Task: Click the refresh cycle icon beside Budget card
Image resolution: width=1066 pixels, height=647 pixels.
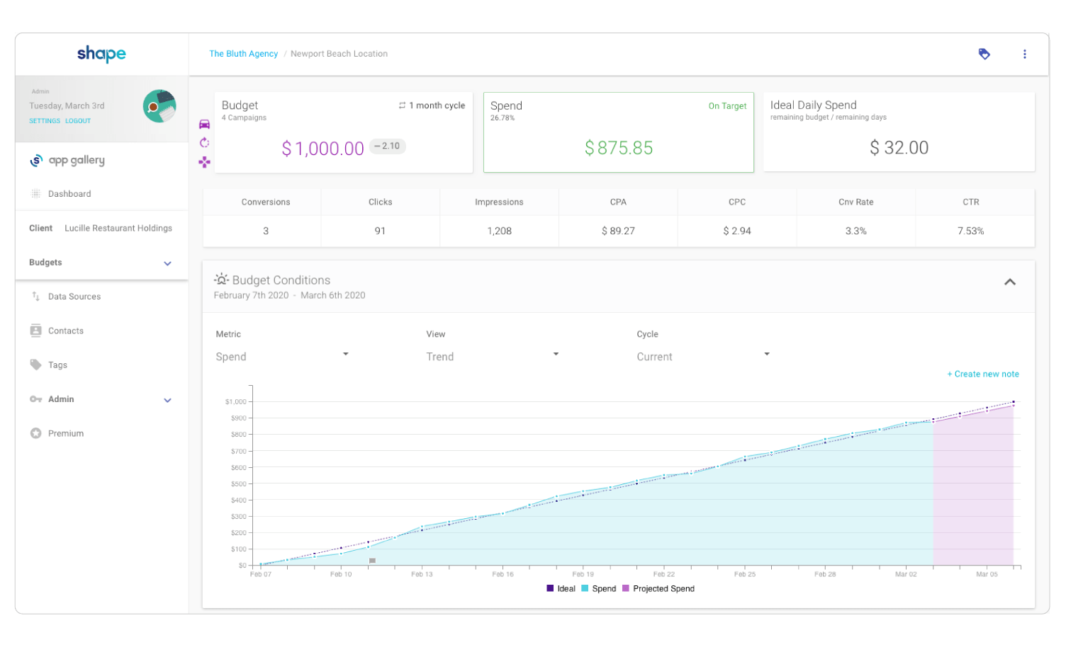Action: 204,142
